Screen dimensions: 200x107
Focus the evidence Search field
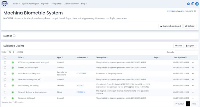(x=186, y=52)
